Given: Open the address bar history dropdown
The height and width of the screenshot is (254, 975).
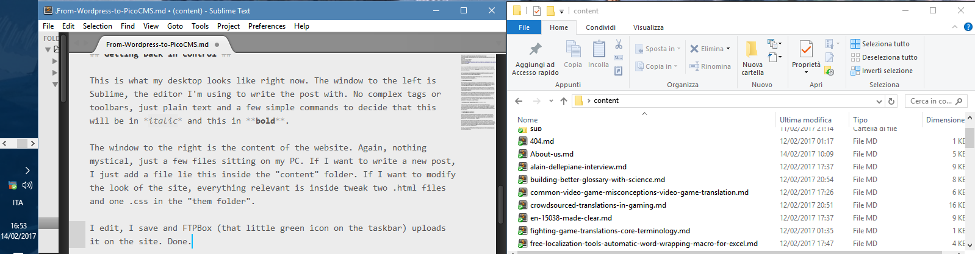Looking at the screenshot, I should pyautogui.click(x=879, y=101).
